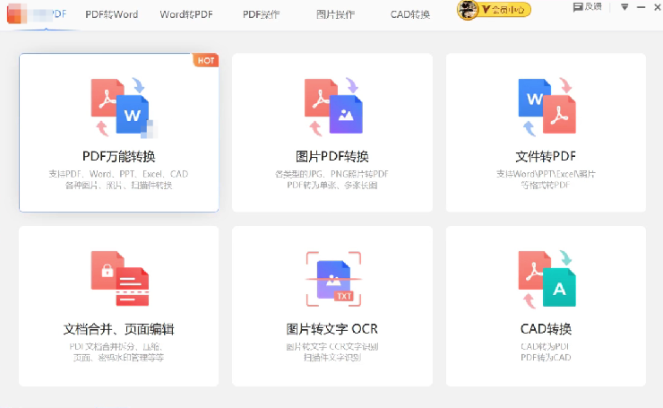Expand the dropdown triangle menu in the title bar
The image size is (663, 408).
(x=624, y=7)
